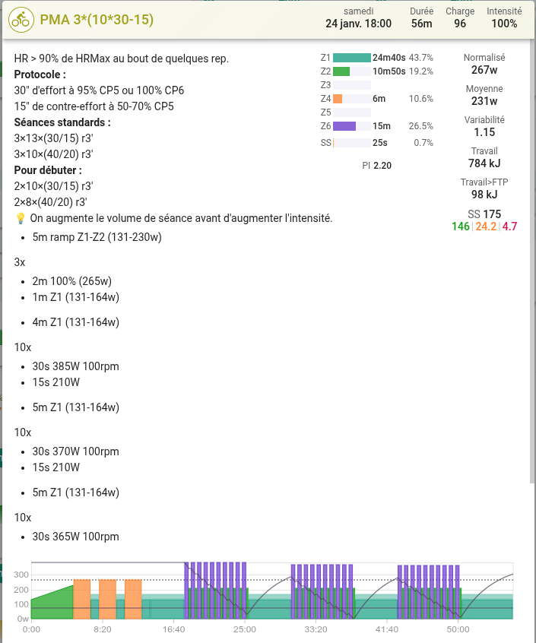This screenshot has height=643, width=536.
Task: Select the Intensité 100% stat
Action: (x=504, y=24)
